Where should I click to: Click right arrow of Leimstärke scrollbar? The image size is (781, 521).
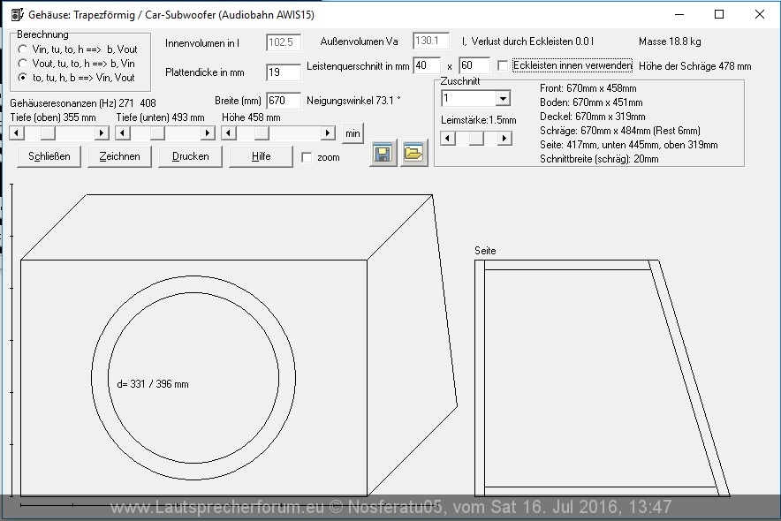[504, 139]
